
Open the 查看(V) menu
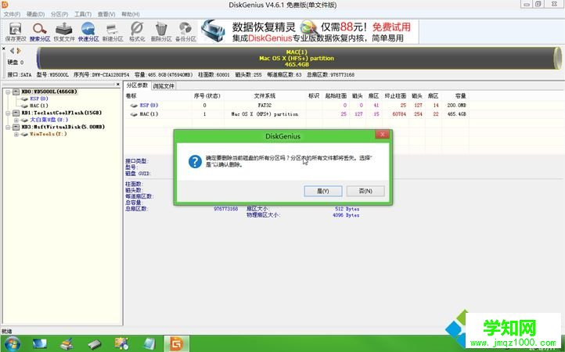pos(106,14)
